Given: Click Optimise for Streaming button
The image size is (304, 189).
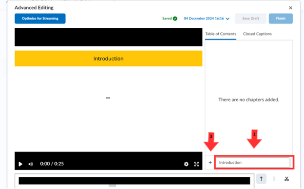Looking at the screenshot, I should click(x=40, y=19).
